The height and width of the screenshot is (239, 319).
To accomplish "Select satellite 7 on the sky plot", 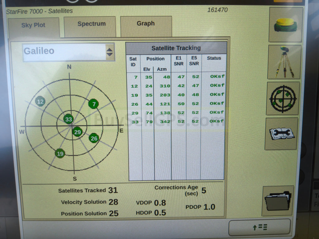I will point(93,104).
